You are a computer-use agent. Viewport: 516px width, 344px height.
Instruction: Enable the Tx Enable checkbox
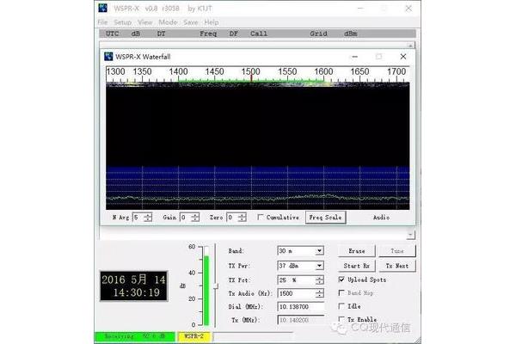click(341, 319)
